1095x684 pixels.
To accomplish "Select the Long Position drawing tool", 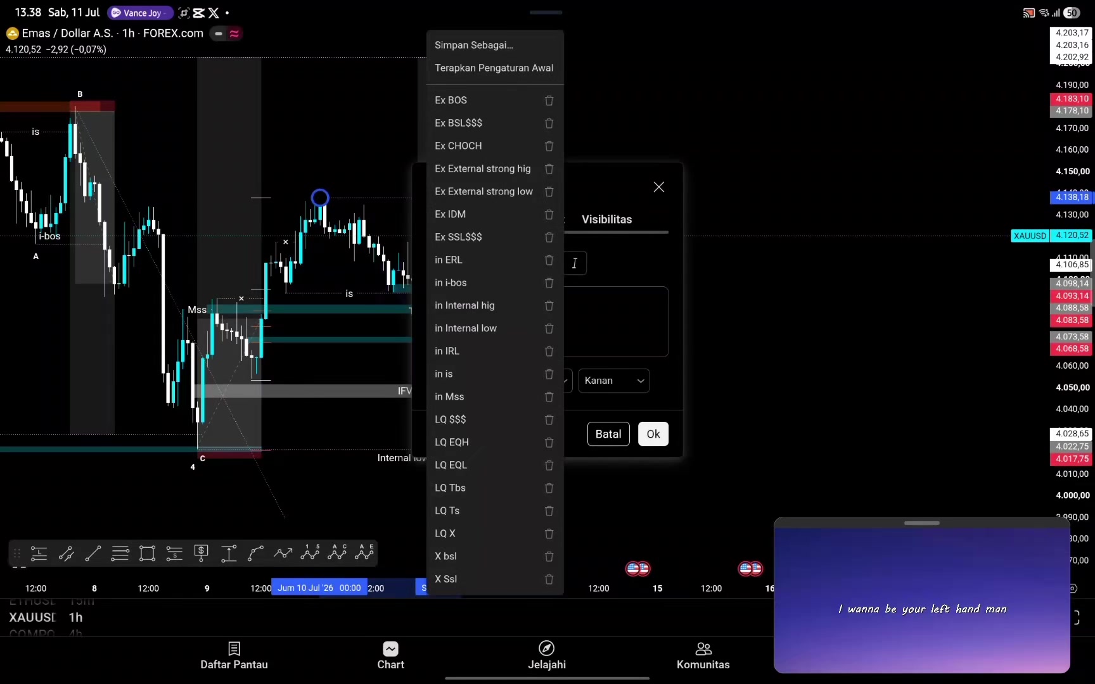I will (39, 554).
